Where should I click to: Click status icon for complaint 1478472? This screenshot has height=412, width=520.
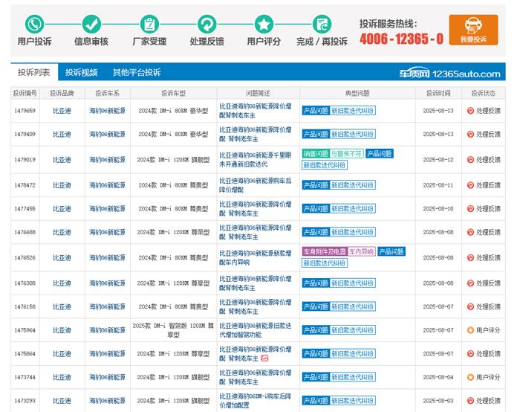coord(470,185)
